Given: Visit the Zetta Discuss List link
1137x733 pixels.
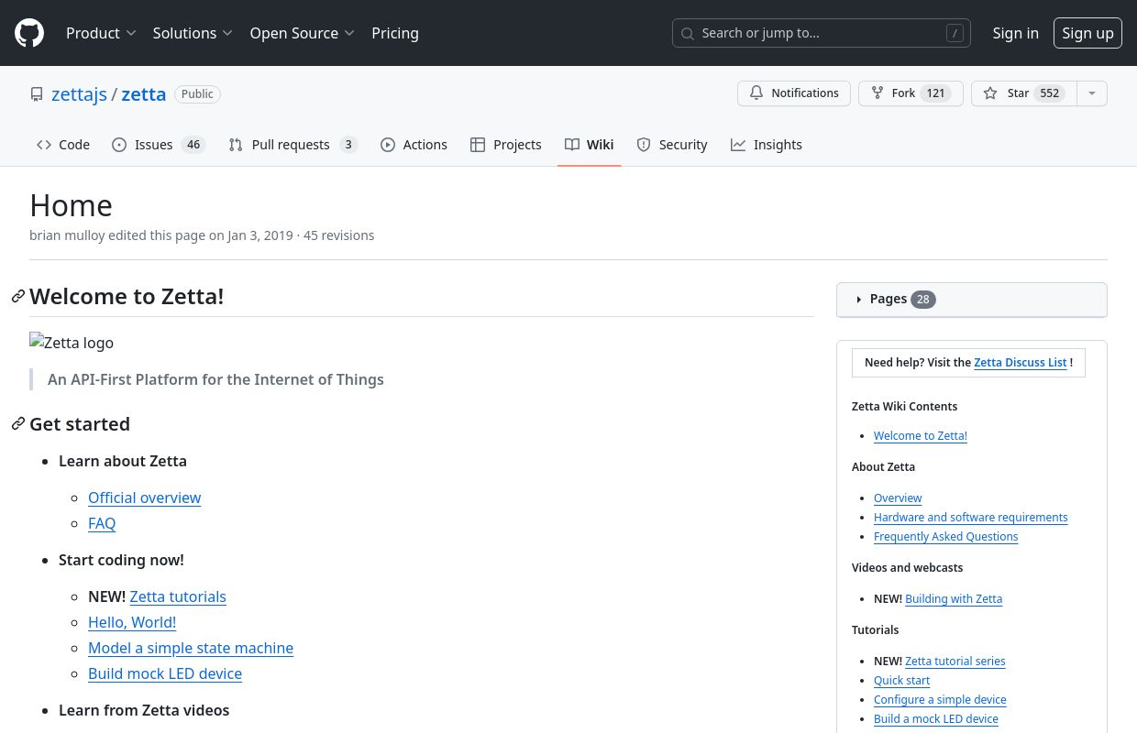Looking at the screenshot, I should click(1021, 363).
